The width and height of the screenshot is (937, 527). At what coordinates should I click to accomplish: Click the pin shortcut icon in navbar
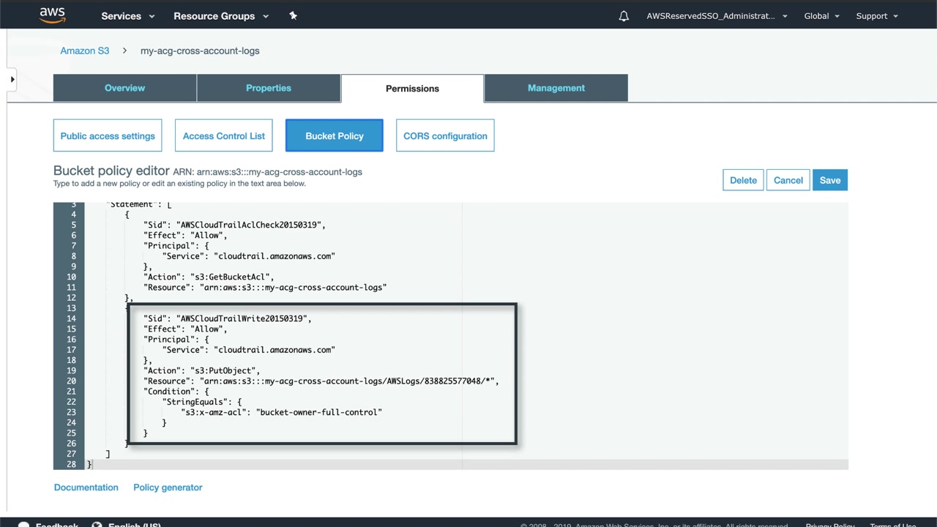point(293,15)
